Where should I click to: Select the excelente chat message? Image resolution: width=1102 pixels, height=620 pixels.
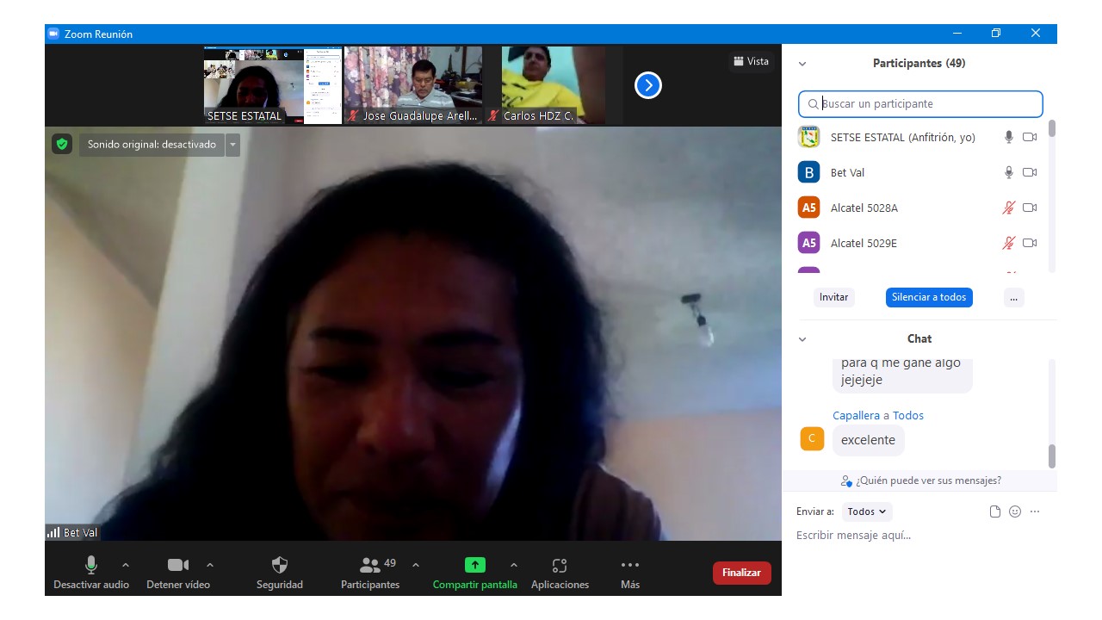[868, 440]
